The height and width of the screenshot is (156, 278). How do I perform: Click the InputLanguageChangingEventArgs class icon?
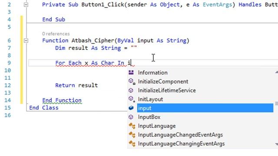coord(132,143)
